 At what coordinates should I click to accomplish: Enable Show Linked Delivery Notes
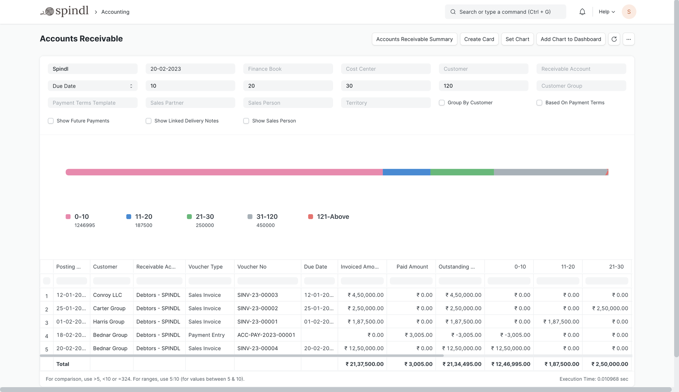point(148,121)
